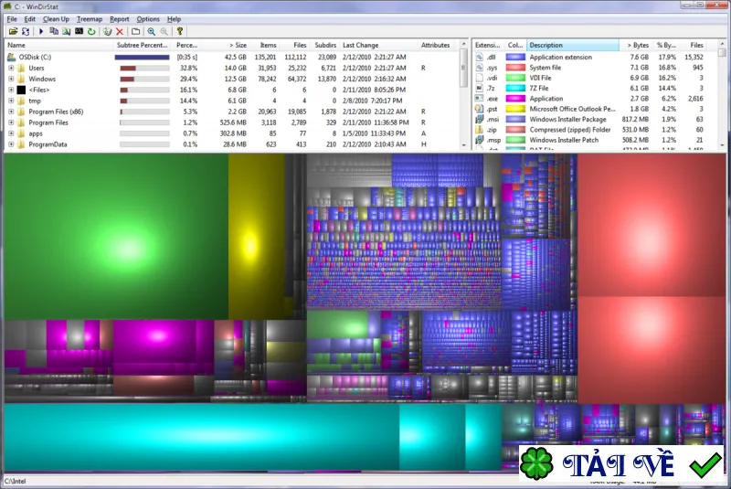Open the Report menu
This screenshot has height=489, width=731.
[x=120, y=19]
